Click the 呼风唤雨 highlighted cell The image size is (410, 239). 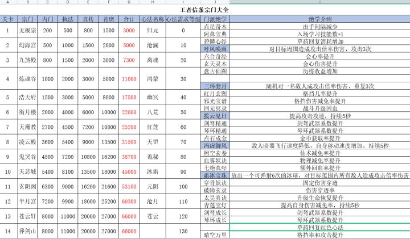pyautogui.click(x=215, y=49)
